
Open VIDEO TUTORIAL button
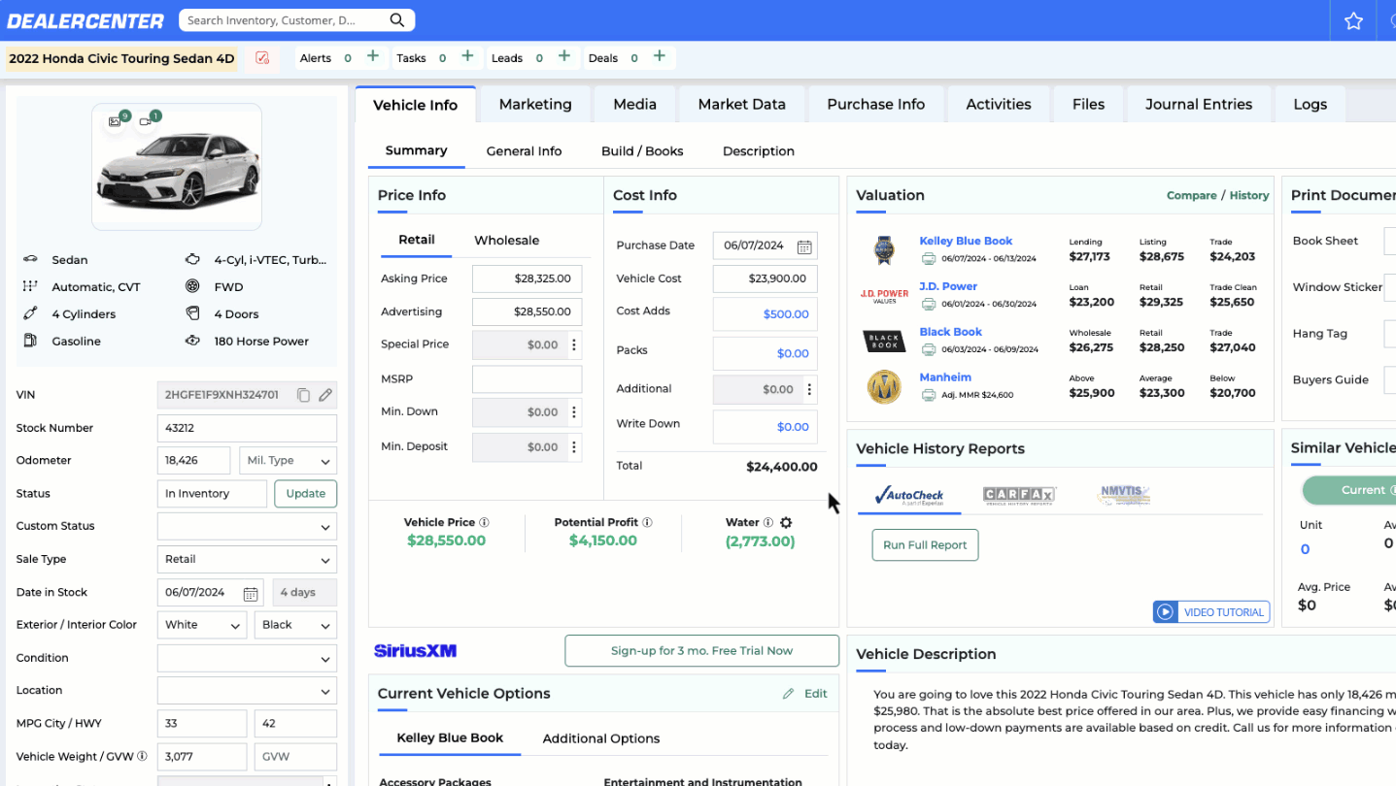1211,612
